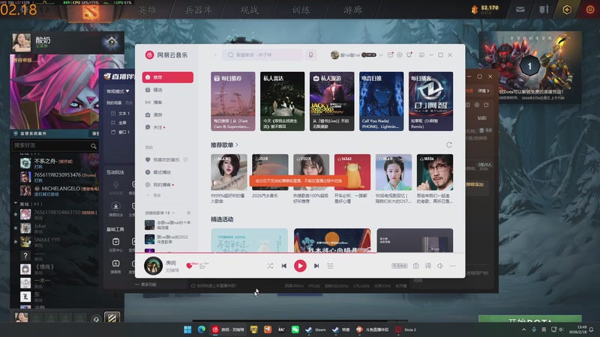Image resolution: width=600 pixels, height=337 pixels.
Task: Toggle lyrics display 词 icon
Action: pyautogui.click(x=427, y=266)
